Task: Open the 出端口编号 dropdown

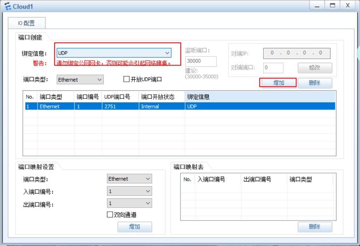Action: tap(129, 203)
